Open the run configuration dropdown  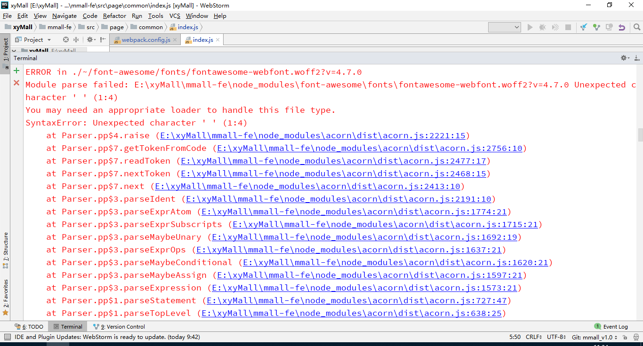click(x=505, y=27)
